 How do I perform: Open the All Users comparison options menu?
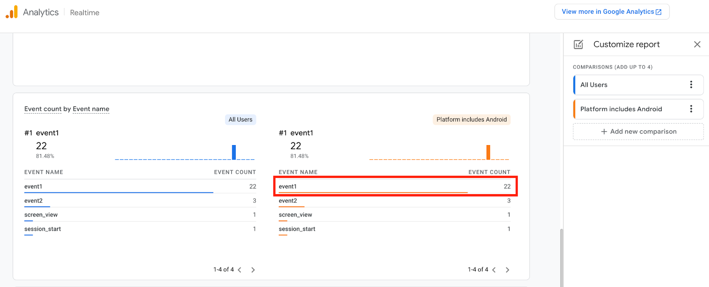tap(691, 85)
